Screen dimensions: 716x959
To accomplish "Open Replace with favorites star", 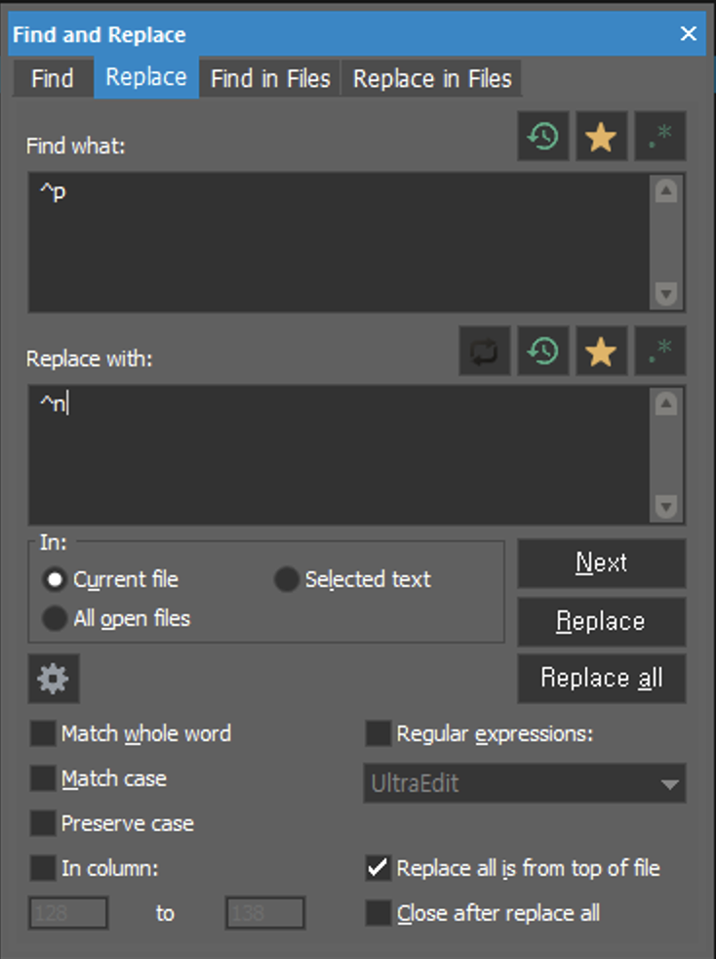I will (602, 352).
